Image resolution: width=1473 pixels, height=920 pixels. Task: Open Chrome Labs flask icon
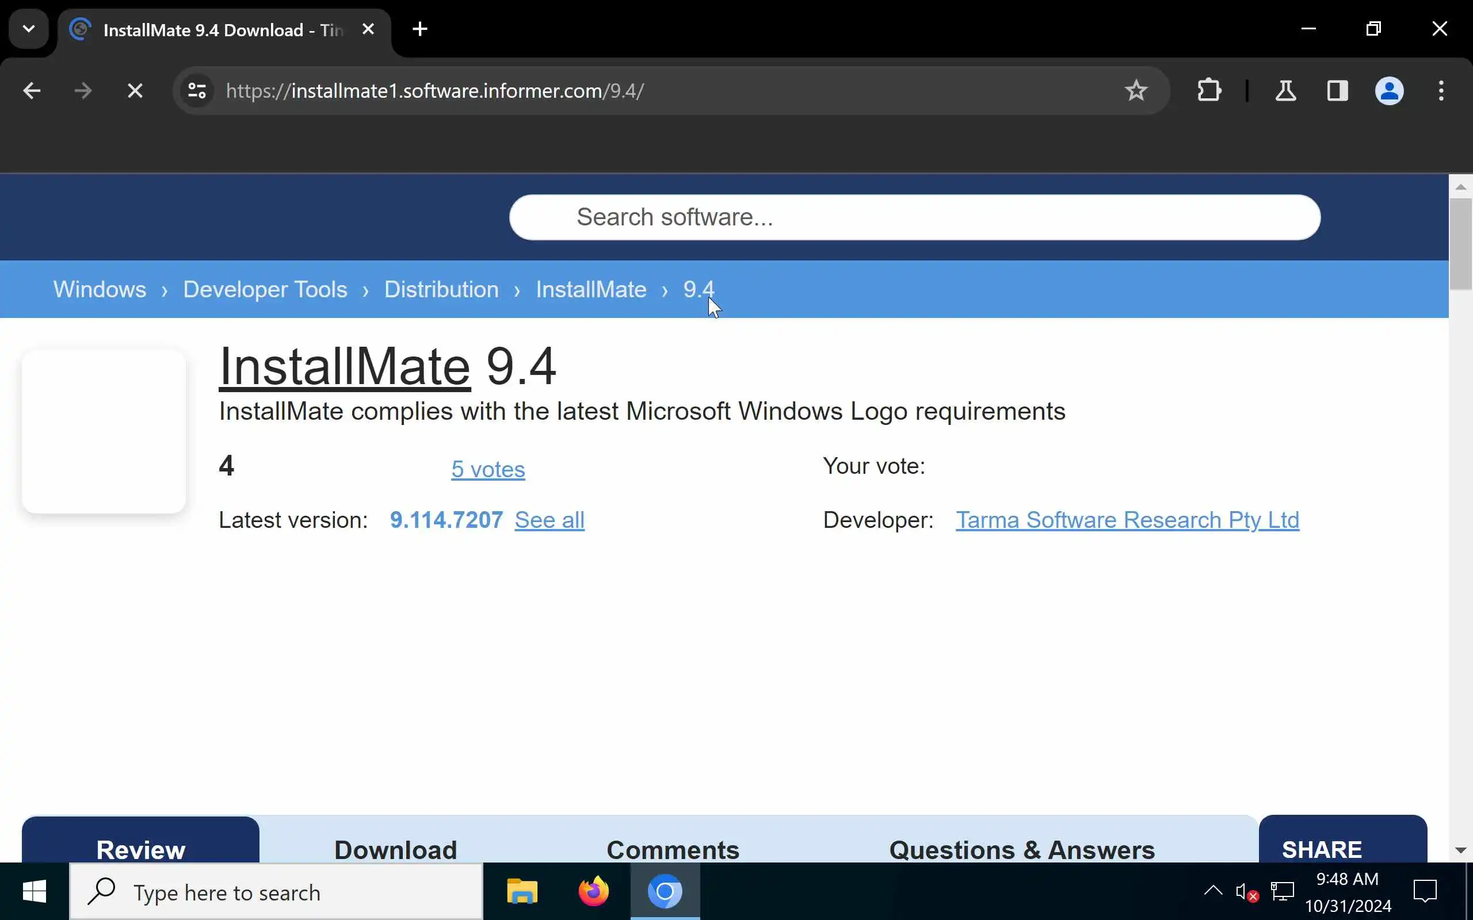pos(1285,91)
